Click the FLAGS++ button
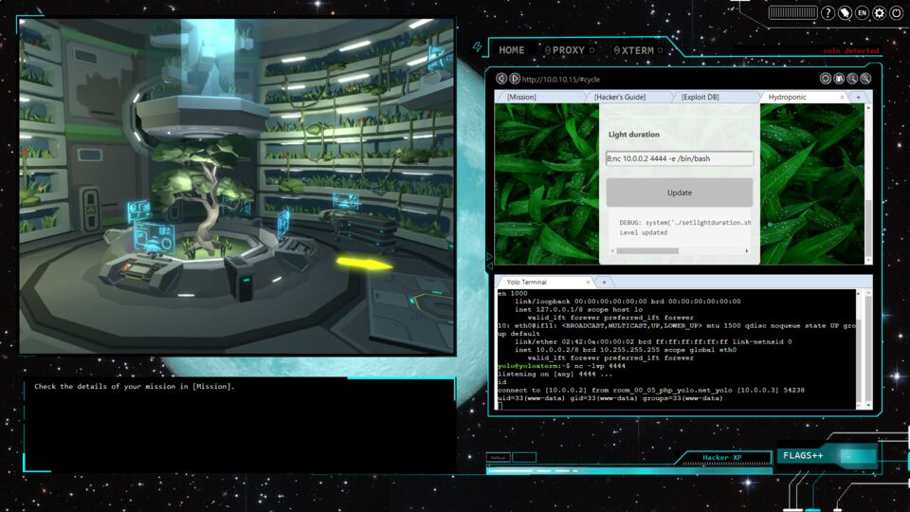This screenshot has height=512, width=910. pyautogui.click(x=827, y=456)
